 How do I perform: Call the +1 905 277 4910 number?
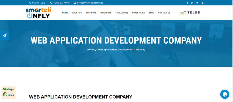[60, 3]
